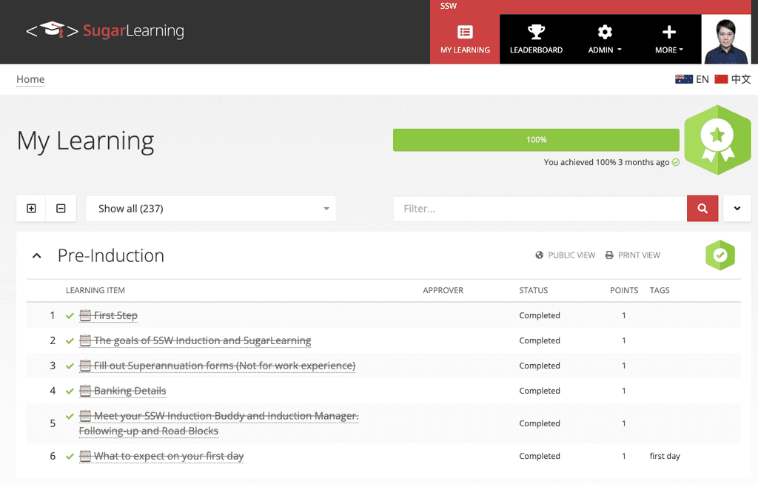Click the red search magnifier icon
Screen dimensions: 758x484
[x=702, y=208]
